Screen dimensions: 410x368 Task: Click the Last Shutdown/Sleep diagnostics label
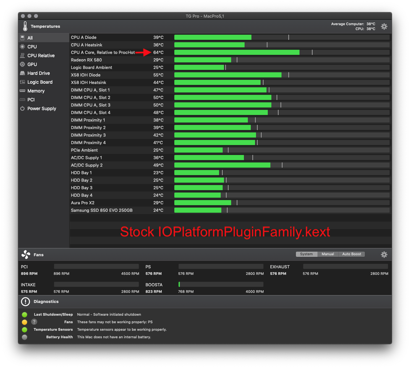tap(53, 314)
